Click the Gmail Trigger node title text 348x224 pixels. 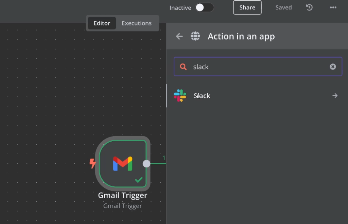(122, 196)
